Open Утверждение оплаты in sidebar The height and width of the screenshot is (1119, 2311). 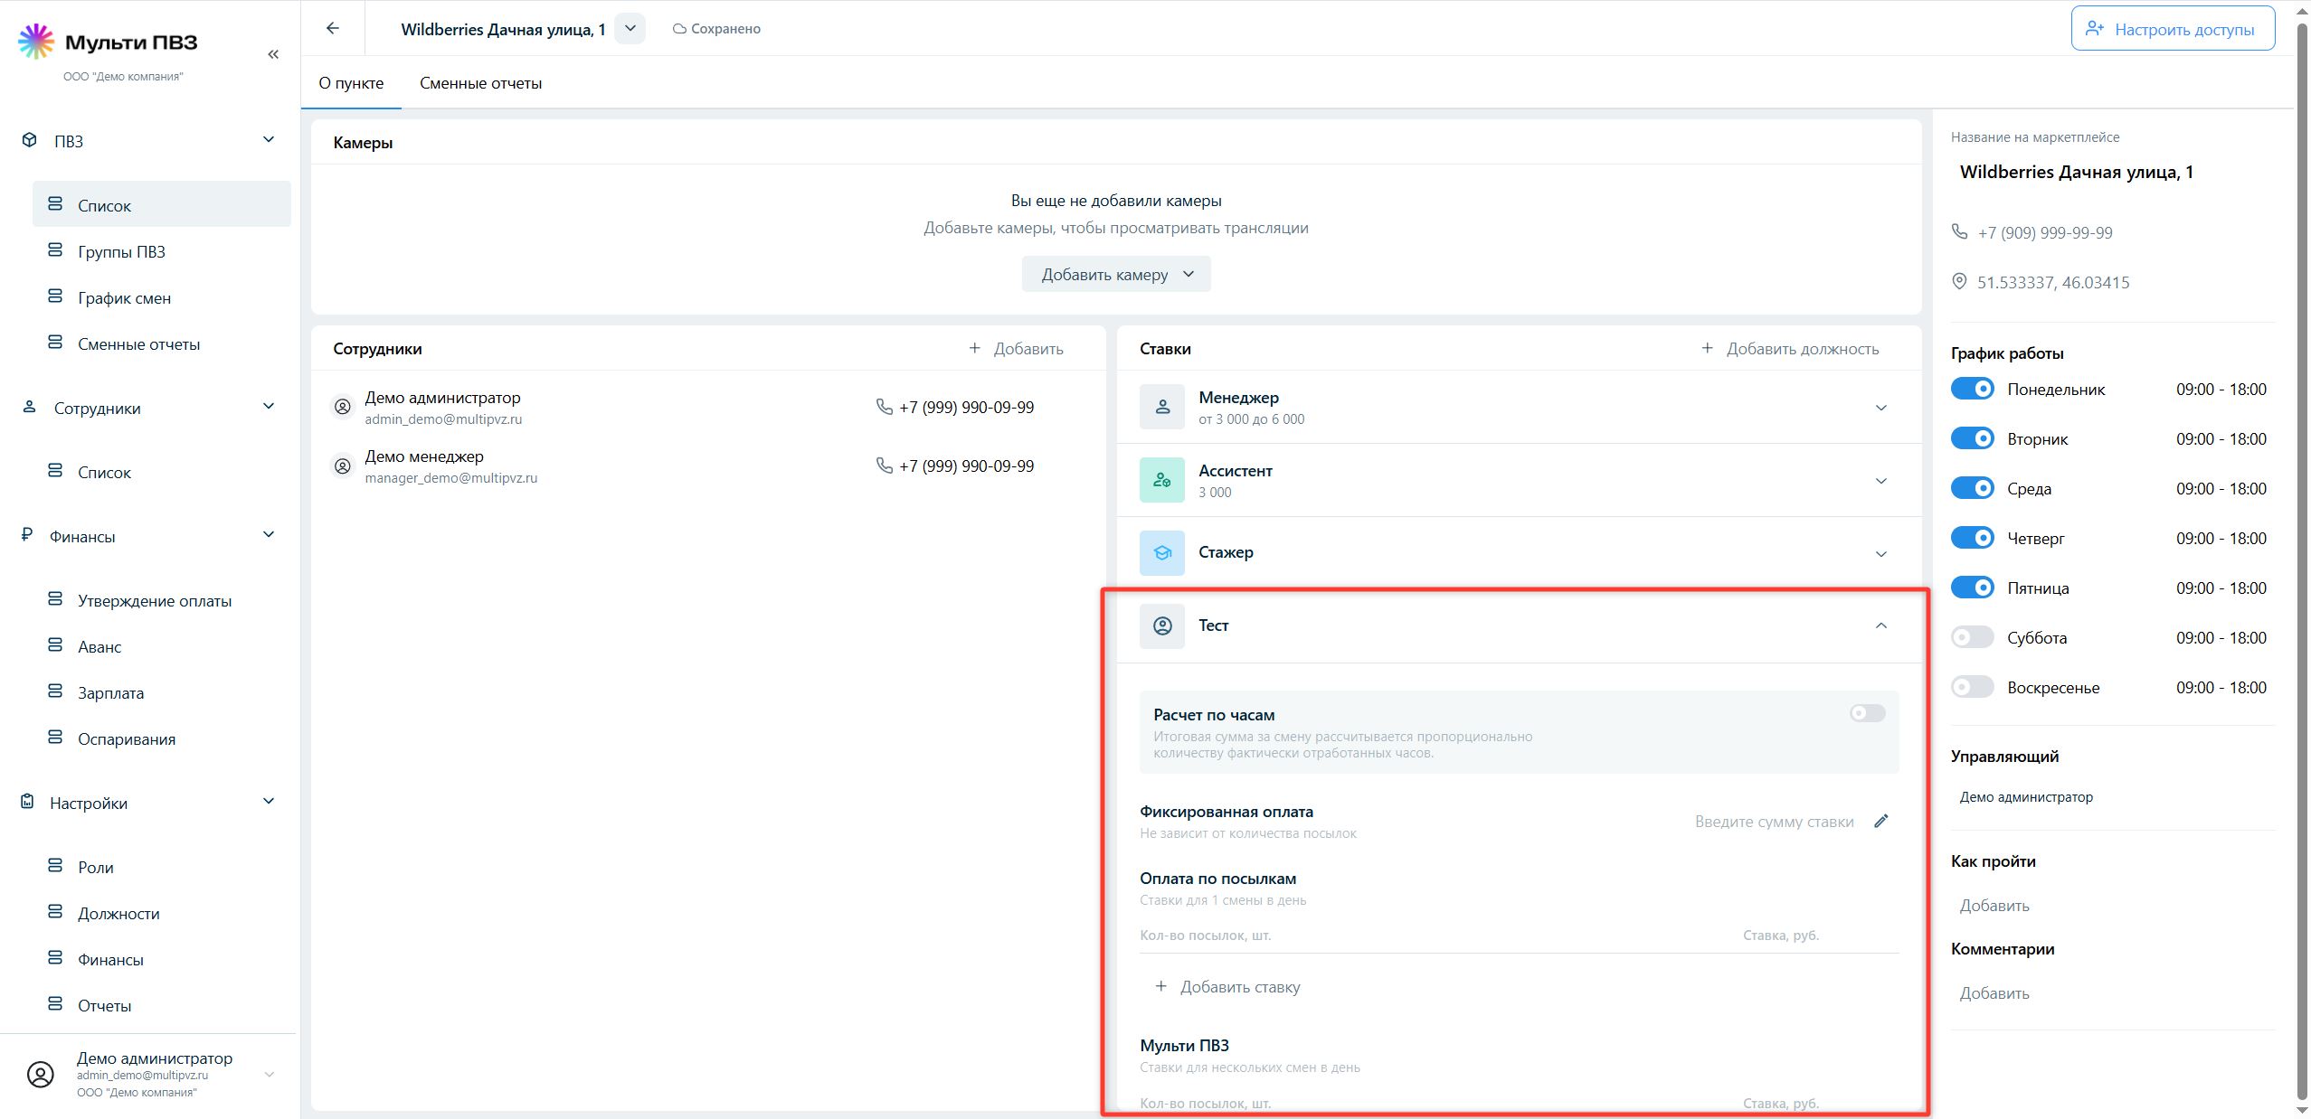pyautogui.click(x=155, y=600)
